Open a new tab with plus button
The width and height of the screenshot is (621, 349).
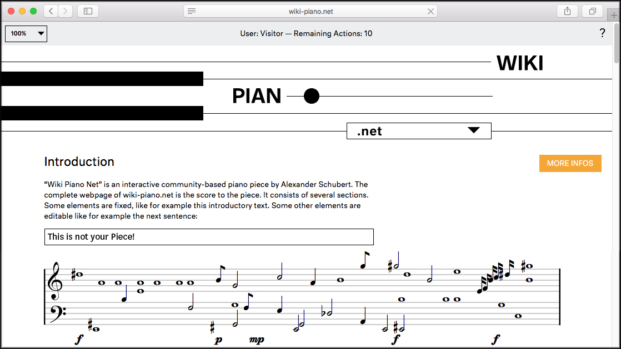tap(613, 15)
